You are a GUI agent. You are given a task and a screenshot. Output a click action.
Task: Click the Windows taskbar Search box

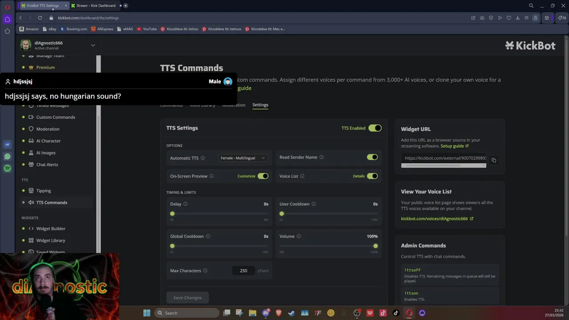pos(187,313)
